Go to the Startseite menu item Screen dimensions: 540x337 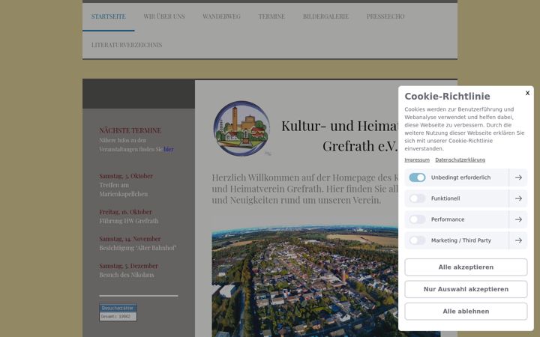click(x=109, y=16)
